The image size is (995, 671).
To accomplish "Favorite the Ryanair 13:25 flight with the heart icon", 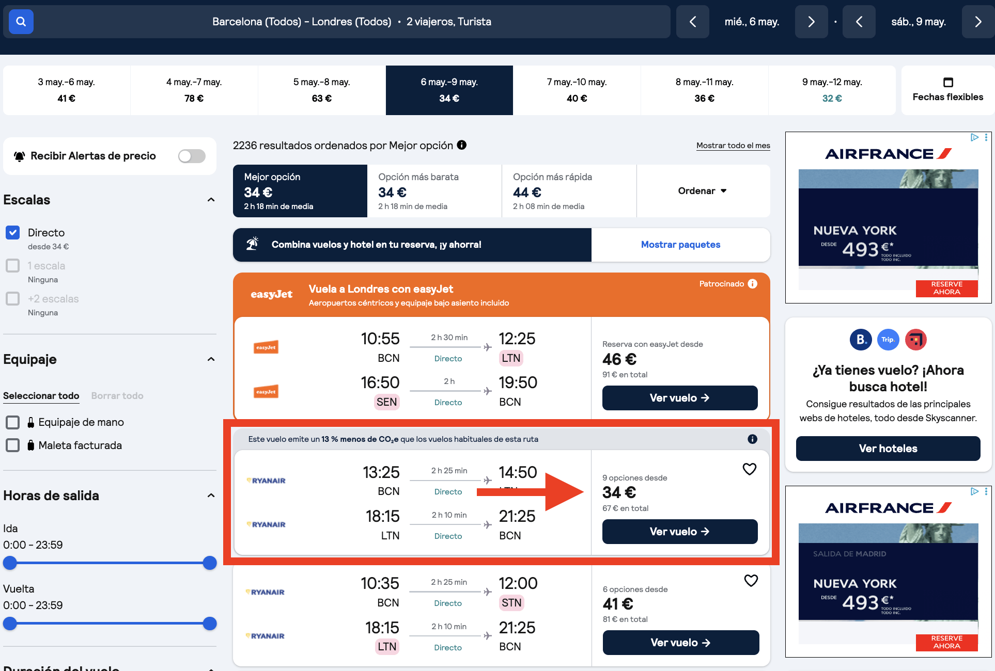I will (x=750, y=469).
